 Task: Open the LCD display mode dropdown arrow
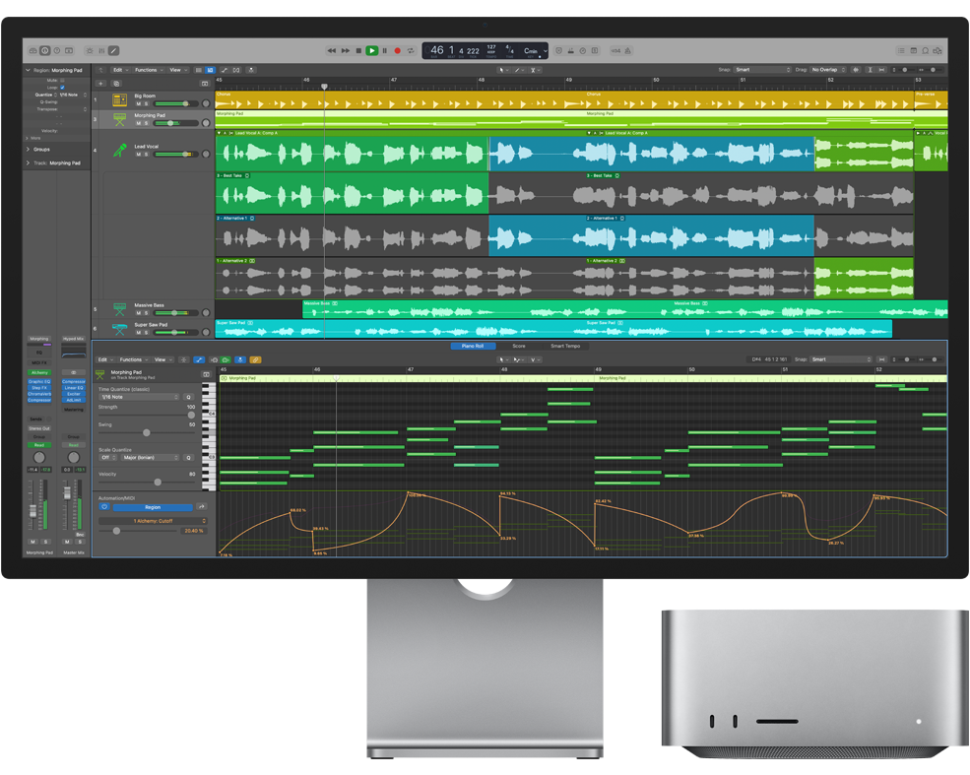(545, 51)
